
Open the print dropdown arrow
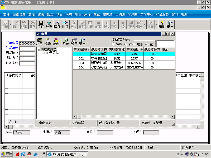[11, 24]
